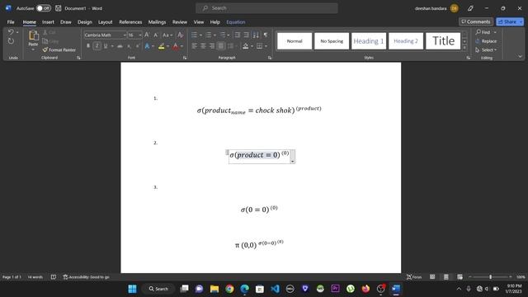
Task: Open Find in Editing group
Action: coord(483,32)
